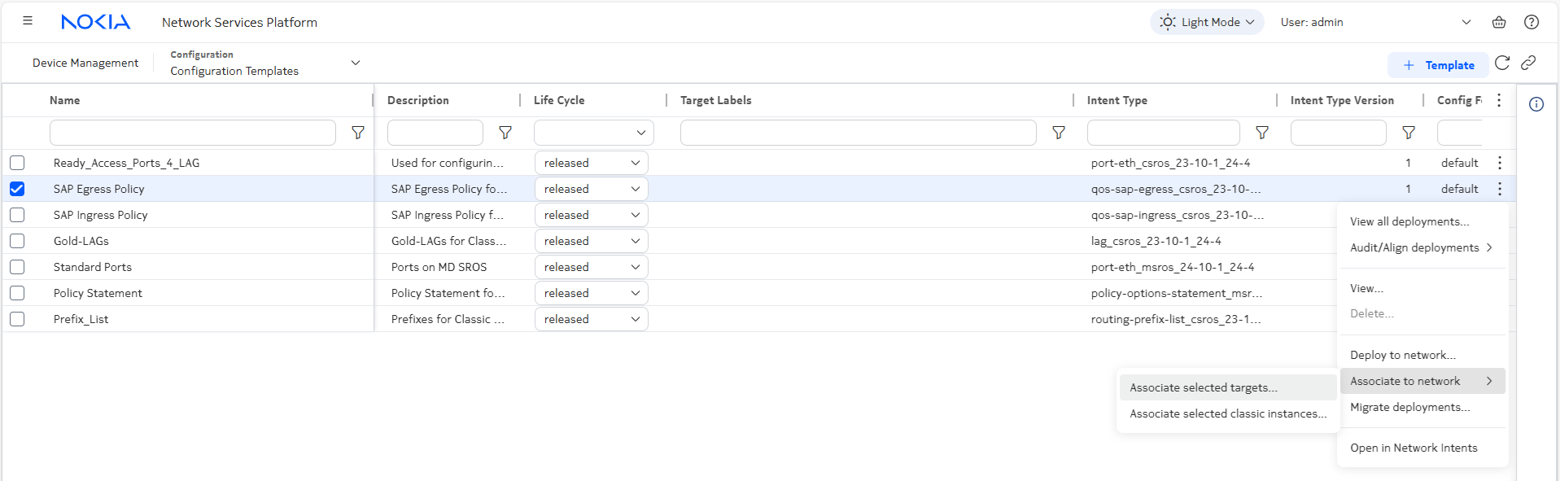
Task: Select Deploy to network menu entry
Action: pos(1402,355)
